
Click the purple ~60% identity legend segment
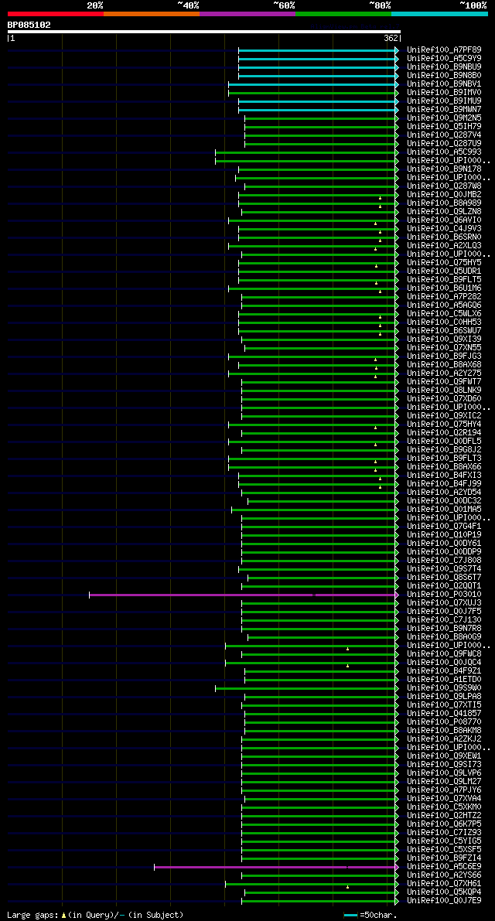[247, 13]
